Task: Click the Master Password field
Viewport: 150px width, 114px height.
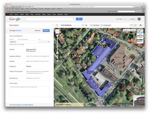Action: pyautogui.click(x=126, y=11)
